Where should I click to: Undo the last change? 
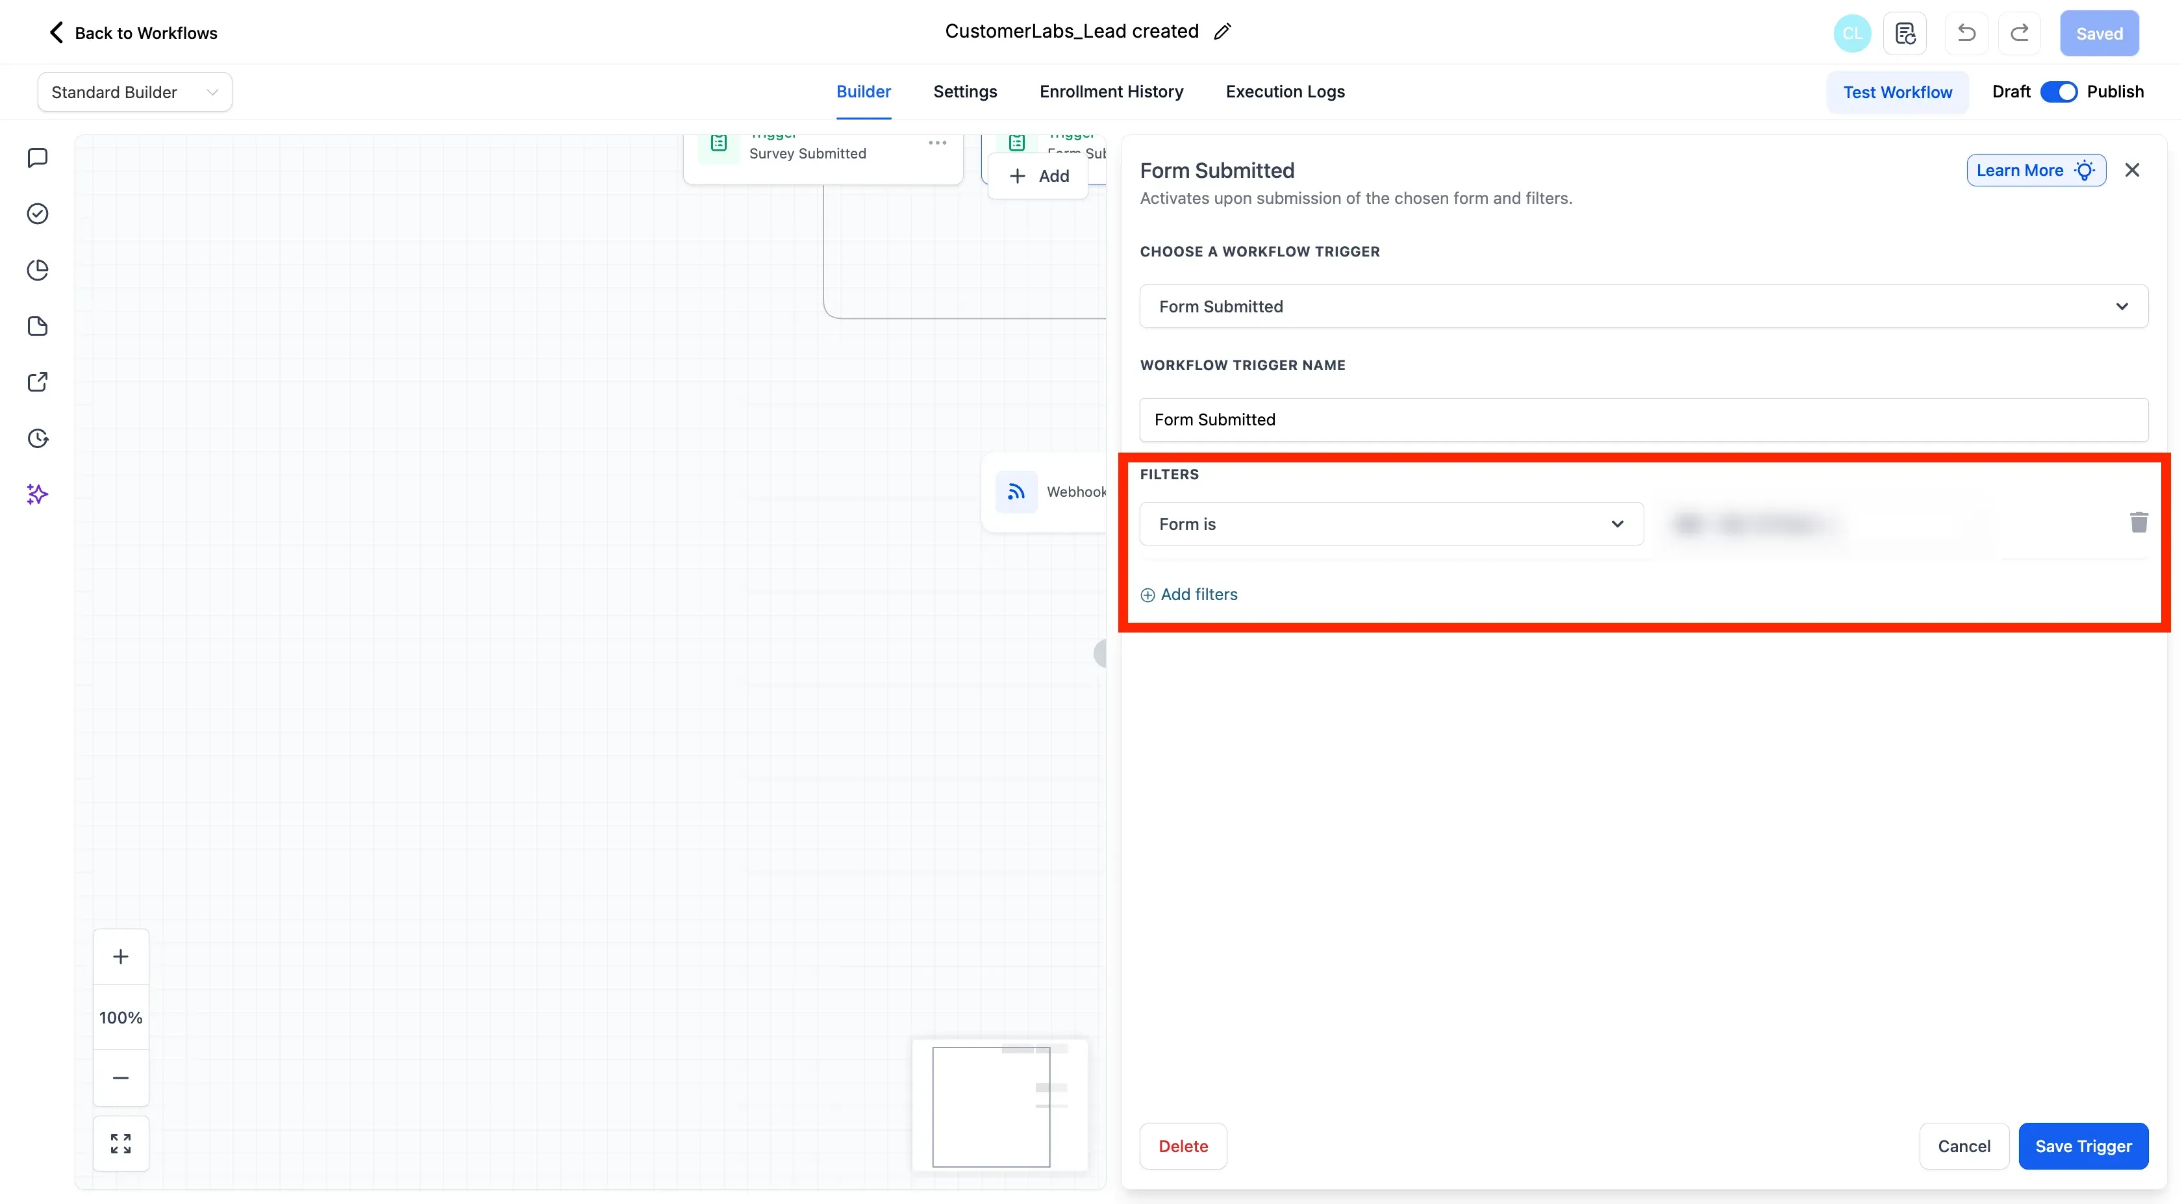click(x=1967, y=34)
